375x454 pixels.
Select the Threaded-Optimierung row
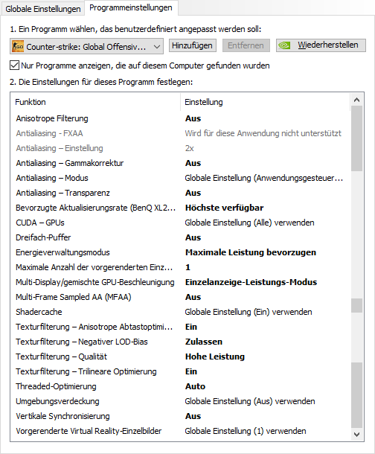click(x=180, y=386)
